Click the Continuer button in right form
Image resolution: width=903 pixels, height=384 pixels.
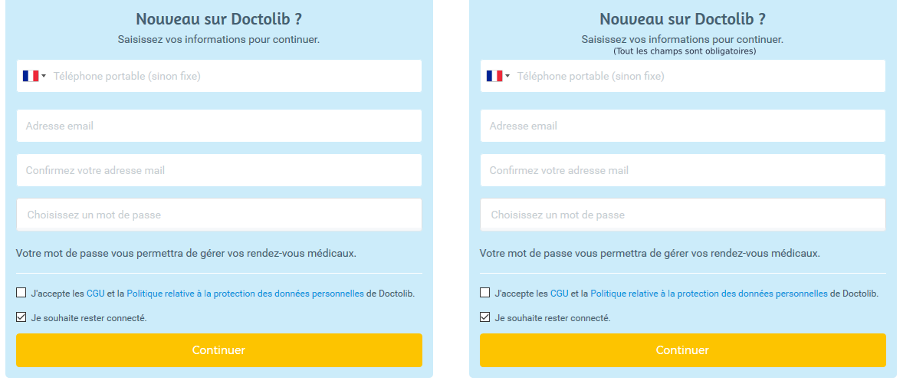point(682,350)
